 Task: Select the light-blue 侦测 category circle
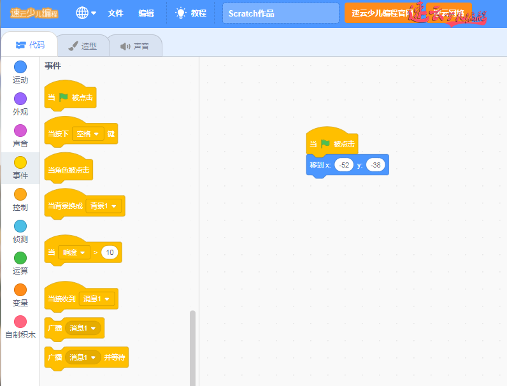pos(20,226)
